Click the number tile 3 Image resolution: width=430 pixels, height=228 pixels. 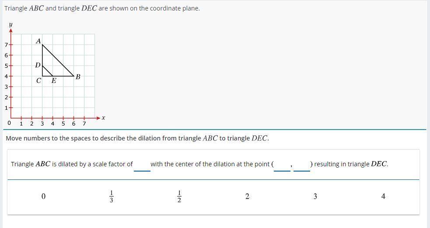pos(315,196)
